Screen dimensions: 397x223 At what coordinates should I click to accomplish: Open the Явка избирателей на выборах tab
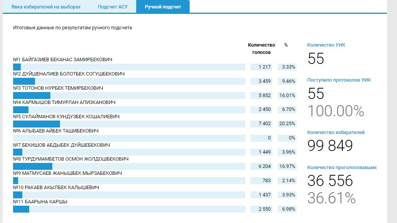click(46, 7)
